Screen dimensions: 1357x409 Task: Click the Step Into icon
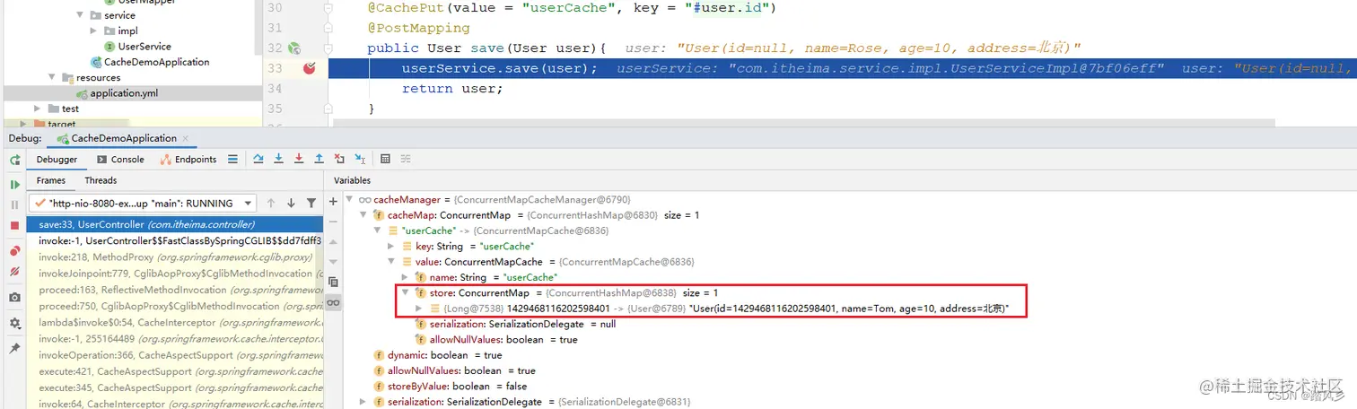coord(278,159)
